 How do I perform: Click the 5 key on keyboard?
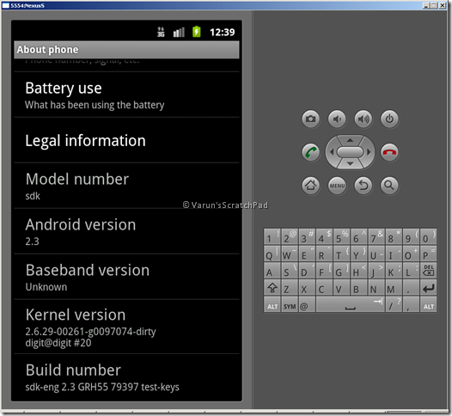(x=342, y=236)
